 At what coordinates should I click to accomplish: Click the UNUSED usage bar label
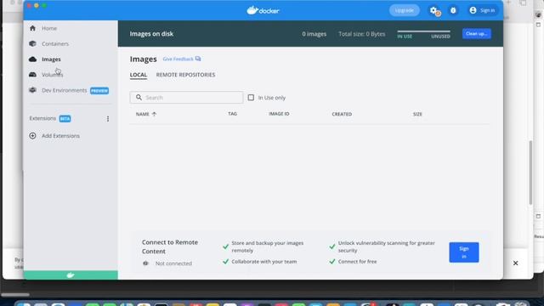click(440, 37)
